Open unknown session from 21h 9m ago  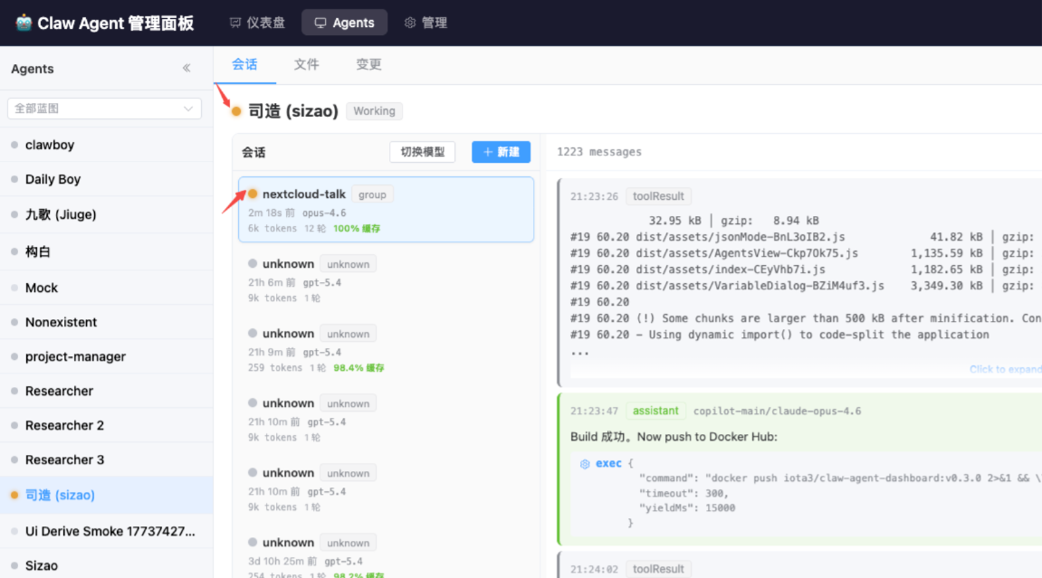(386, 350)
